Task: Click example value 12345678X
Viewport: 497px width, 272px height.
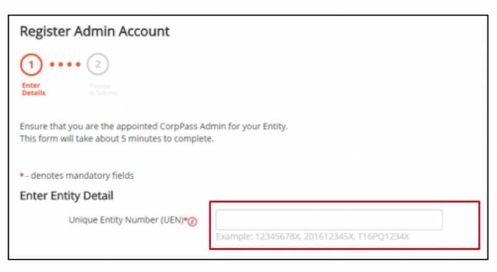Action: click(277, 237)
